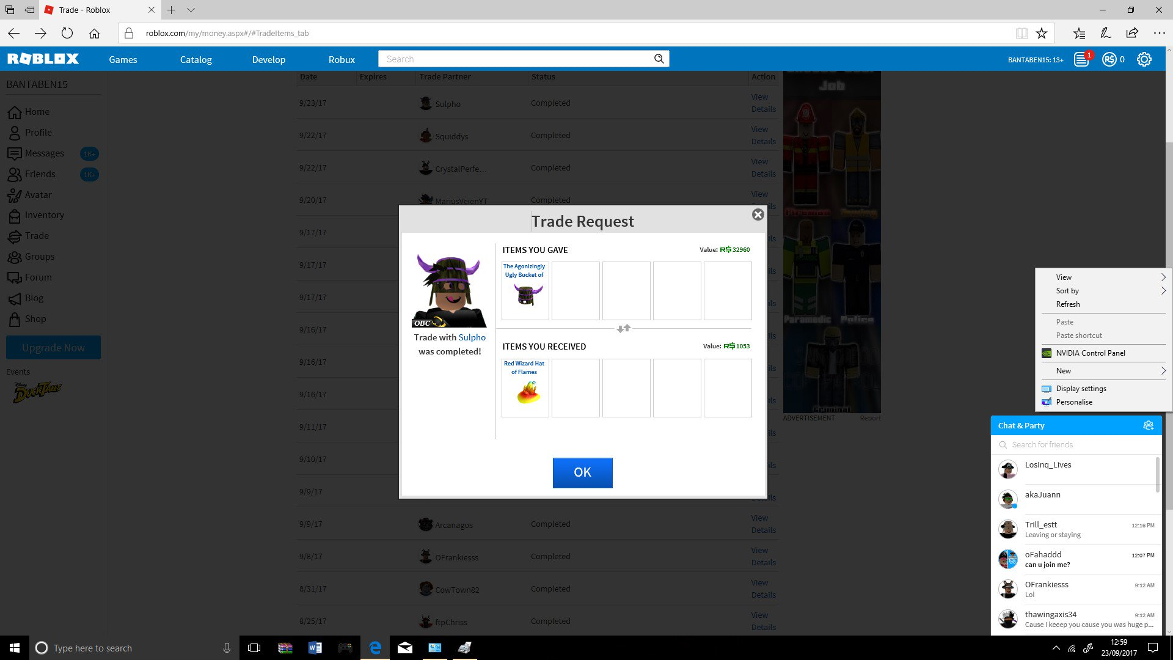Open the Roblox settings gear icon
1173x660 pixels.
point(1144,59)
